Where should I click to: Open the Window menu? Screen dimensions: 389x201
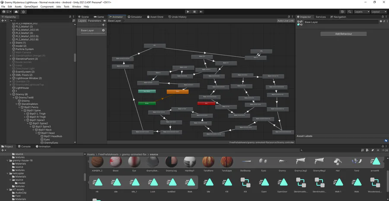tap(77, 6)
